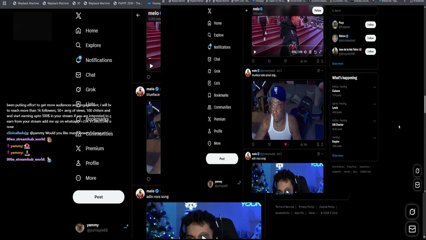Go back using arrow beside melo in inset window
This screenshot has width=426, height=240.
click(x=247, y=11)
